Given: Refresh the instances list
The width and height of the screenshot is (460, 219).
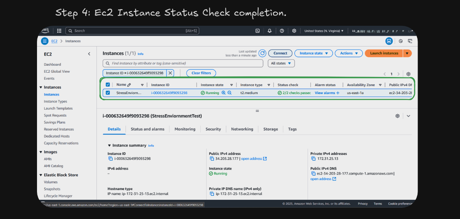Looking at the screenshot, I should tap(262, 53).
